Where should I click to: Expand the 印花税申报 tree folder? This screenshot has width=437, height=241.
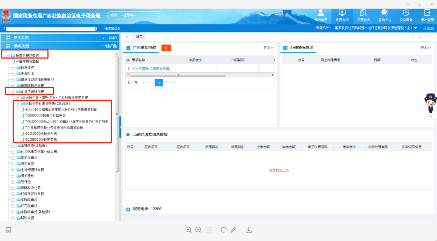[x=13, y=205]
